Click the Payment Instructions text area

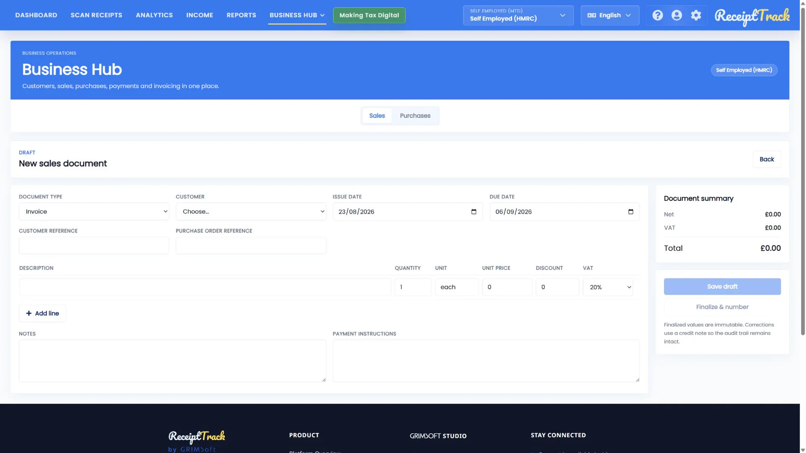[x=486, y=361]
